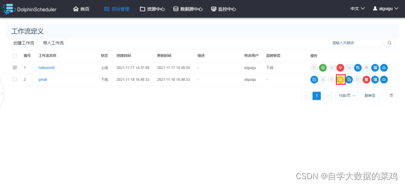
Task: Open cron manage icon in helloworld row
Action: coord(358,68)
